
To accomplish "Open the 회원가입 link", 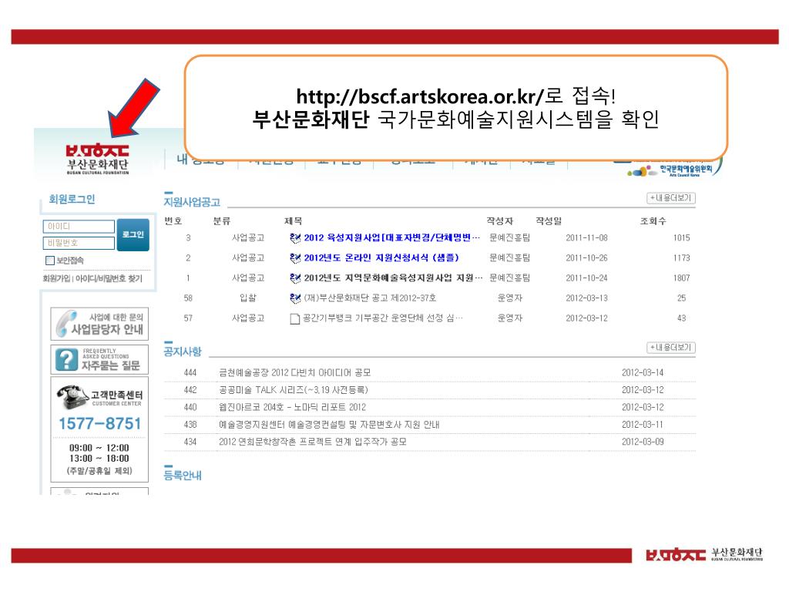I will pyautogui.click(x=56, y=278).
